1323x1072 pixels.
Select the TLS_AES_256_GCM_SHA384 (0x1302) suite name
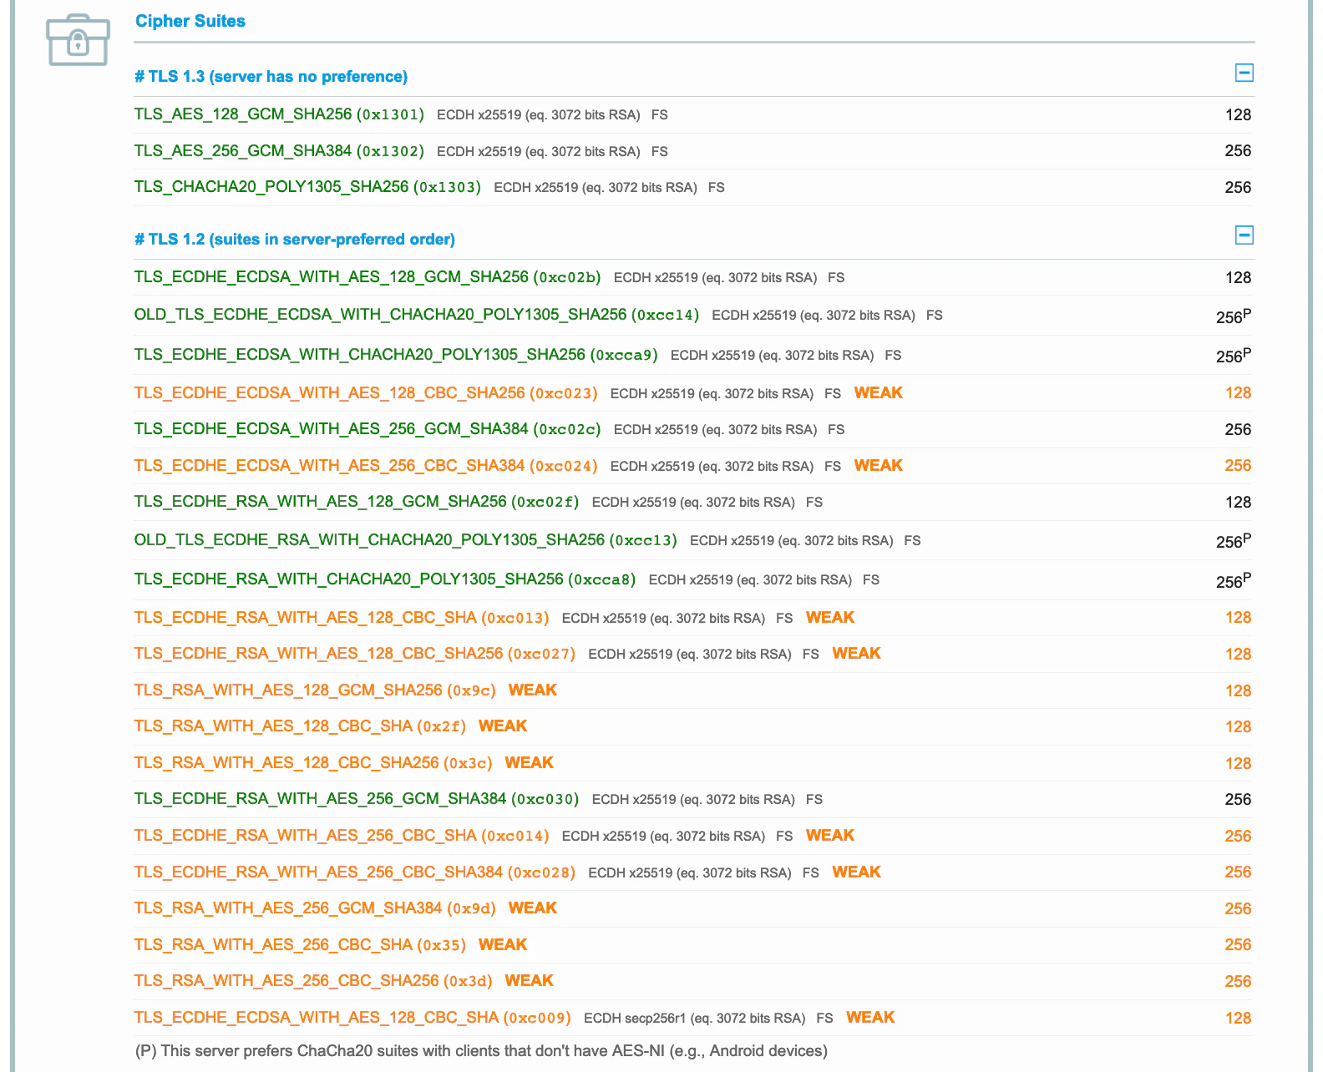(279, 151)
